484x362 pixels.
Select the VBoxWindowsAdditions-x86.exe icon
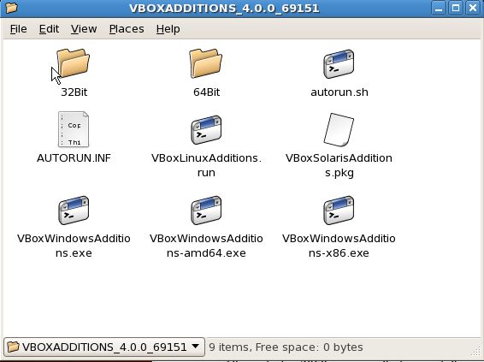pyautogui.click(x=339, y=211)
